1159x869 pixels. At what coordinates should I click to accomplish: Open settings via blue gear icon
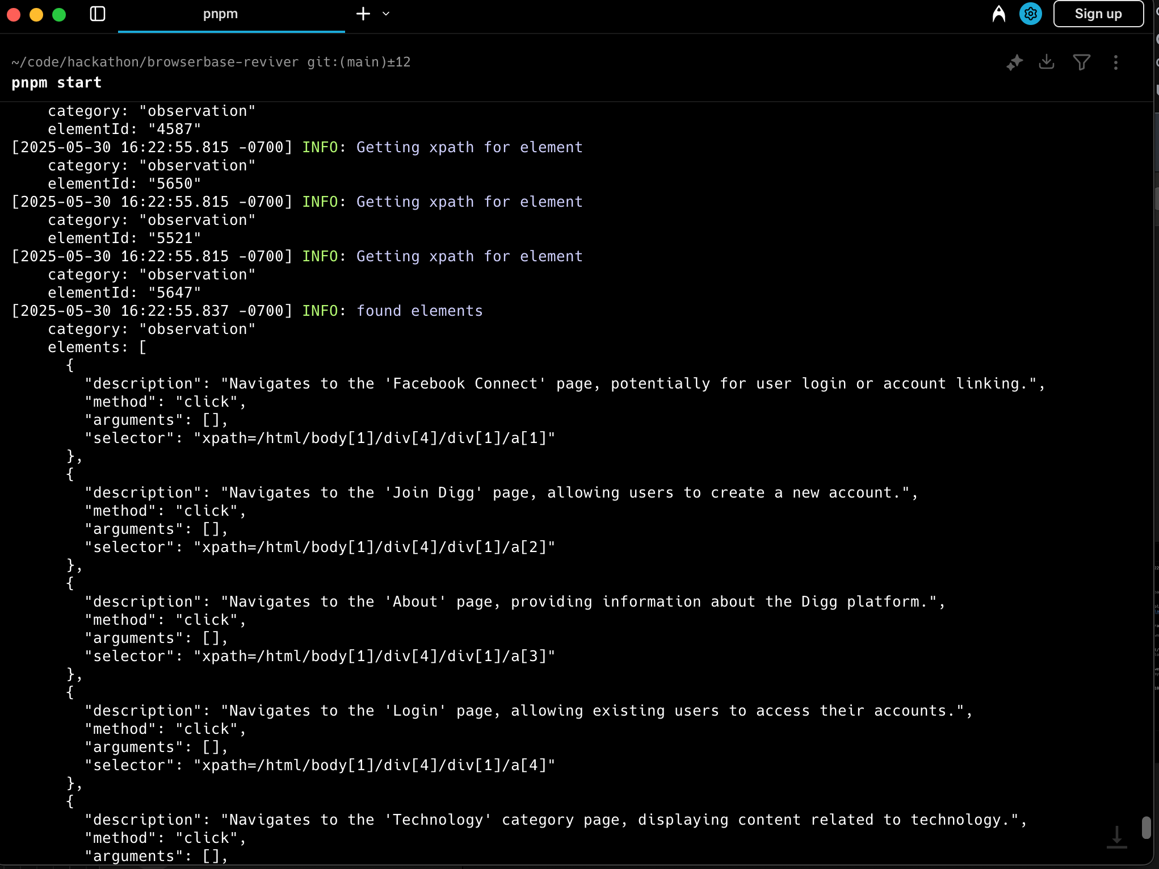click(1030, 14)
